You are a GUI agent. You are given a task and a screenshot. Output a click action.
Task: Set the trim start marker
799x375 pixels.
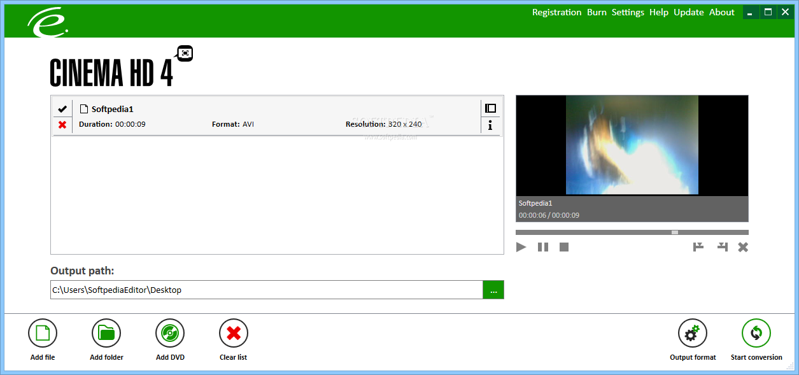[x=698, y=247]
